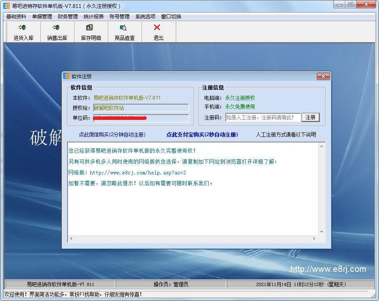Click the red X 退出 exit toolbar icon
The height and width of the screenshot is (301, 379).
[x=157, y=27]
